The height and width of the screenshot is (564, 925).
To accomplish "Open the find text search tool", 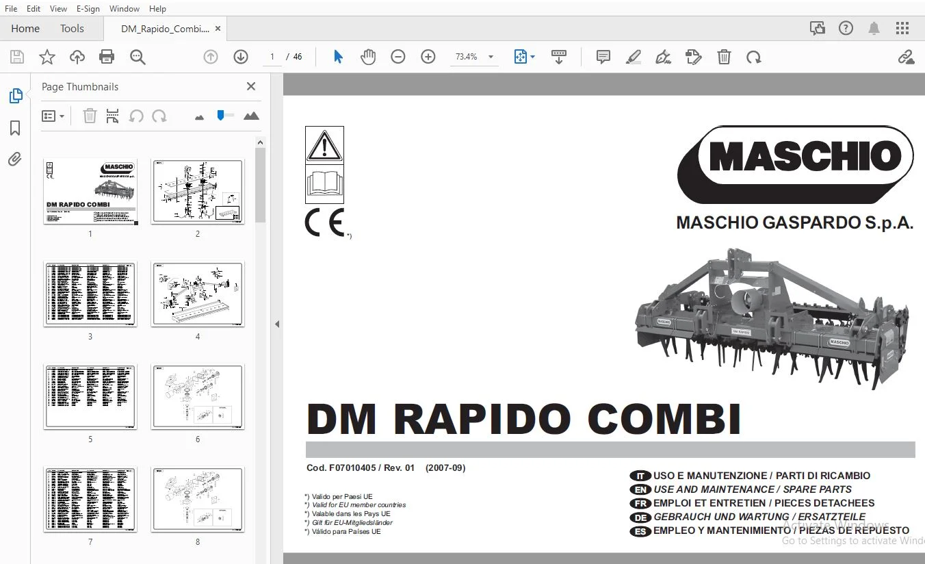I will pyautogui.click(x=138, y=57).
